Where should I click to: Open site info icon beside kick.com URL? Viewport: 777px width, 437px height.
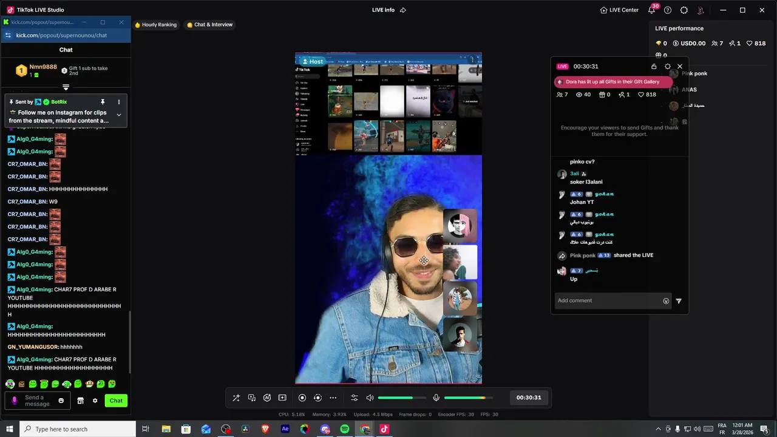click(x=8, y=35)
